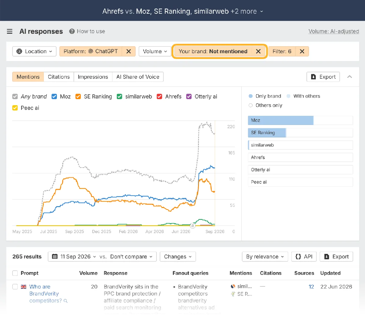The width and height of the screenshot is (365, 315).
Task: Click the How to use question-mark icon
Action: (72, 31)
